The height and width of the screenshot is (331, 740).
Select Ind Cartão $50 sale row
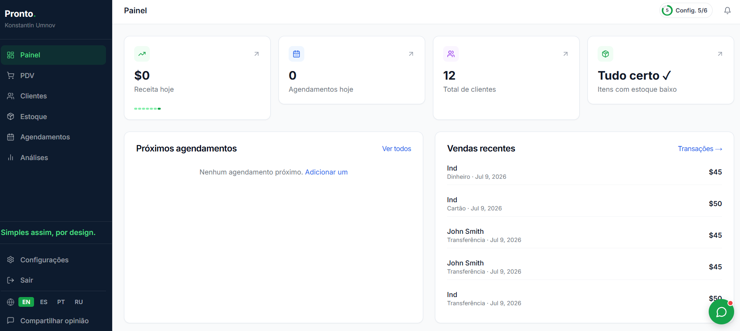point(584,204)
